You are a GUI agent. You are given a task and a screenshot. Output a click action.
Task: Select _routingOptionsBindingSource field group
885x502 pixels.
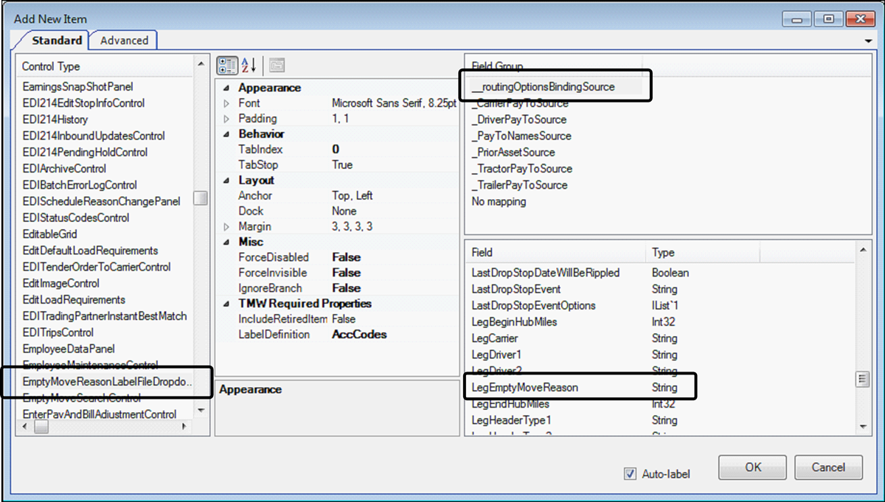click(543, 87)
